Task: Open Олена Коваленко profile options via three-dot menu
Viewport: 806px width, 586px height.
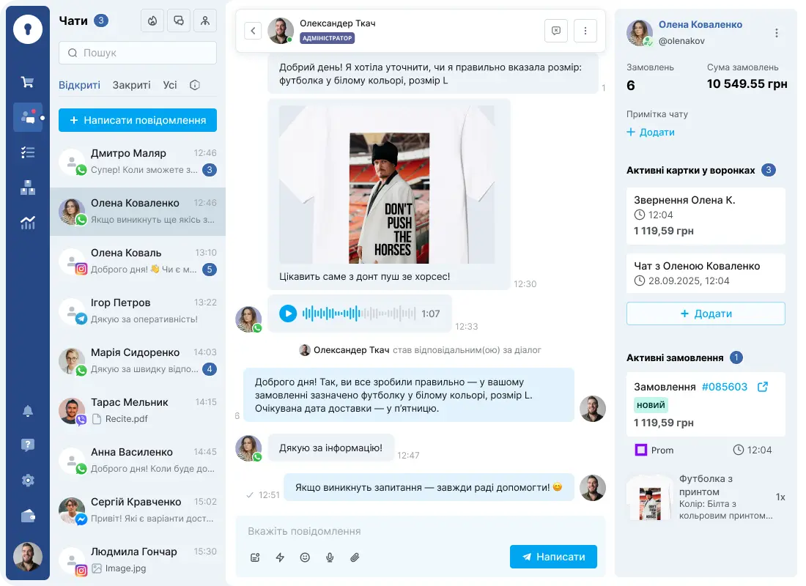Action: pyautogui.click(x=775, y=33)
